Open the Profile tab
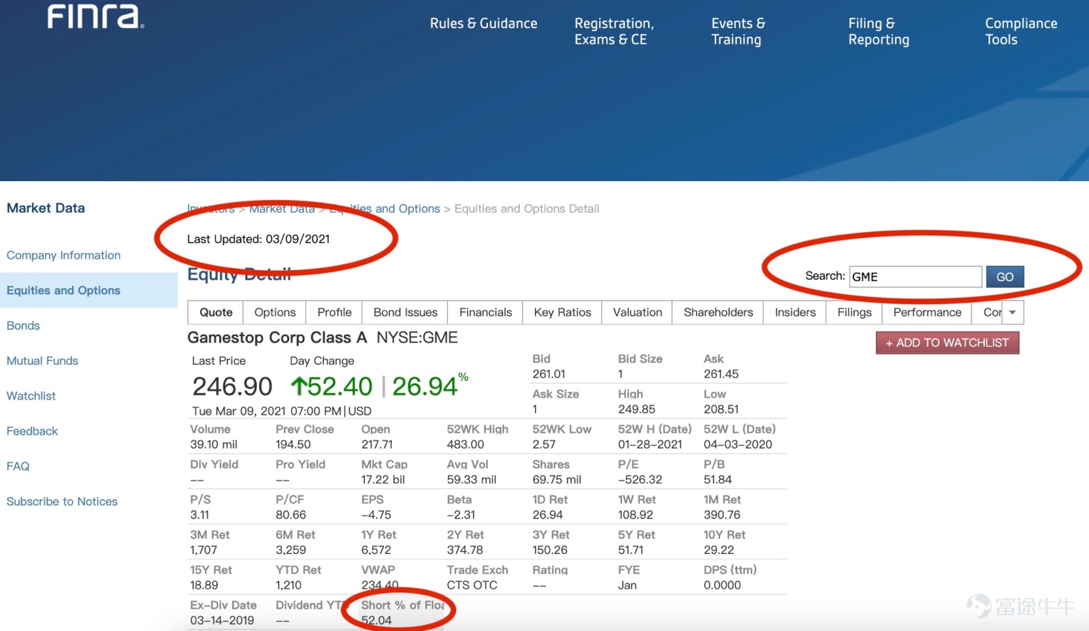This screenshot has width=1089, height=631. 334,312
